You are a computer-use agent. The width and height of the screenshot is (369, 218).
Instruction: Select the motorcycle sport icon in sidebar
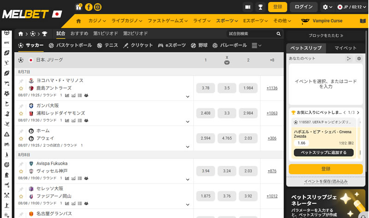point(6,144)
